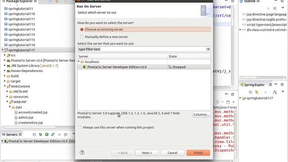Viewport: 288px width, 162px height.
Task: Start the server from Servers panel toolbar
Action: coord(47,135)
